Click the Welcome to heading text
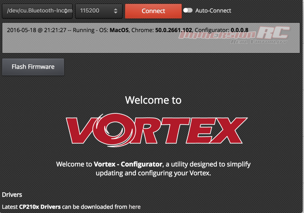The width and height of the screenshot is (304, 213). [153, 100]
